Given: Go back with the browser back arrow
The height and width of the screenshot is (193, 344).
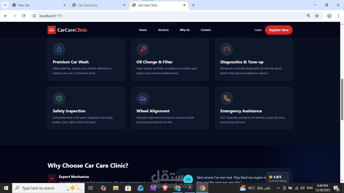Looking at the screenshot, I should tap(6, 16).
